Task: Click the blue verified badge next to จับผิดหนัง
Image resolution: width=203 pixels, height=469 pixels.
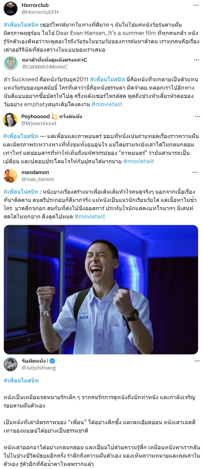Action: (52, 361)
